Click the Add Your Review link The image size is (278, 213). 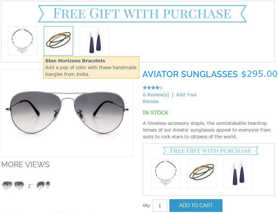[x=170, y=98]
